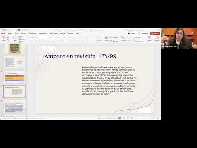Open the Shapes dropdown
The height and width of the screenshot is (148, 197).
click(115, 37)
